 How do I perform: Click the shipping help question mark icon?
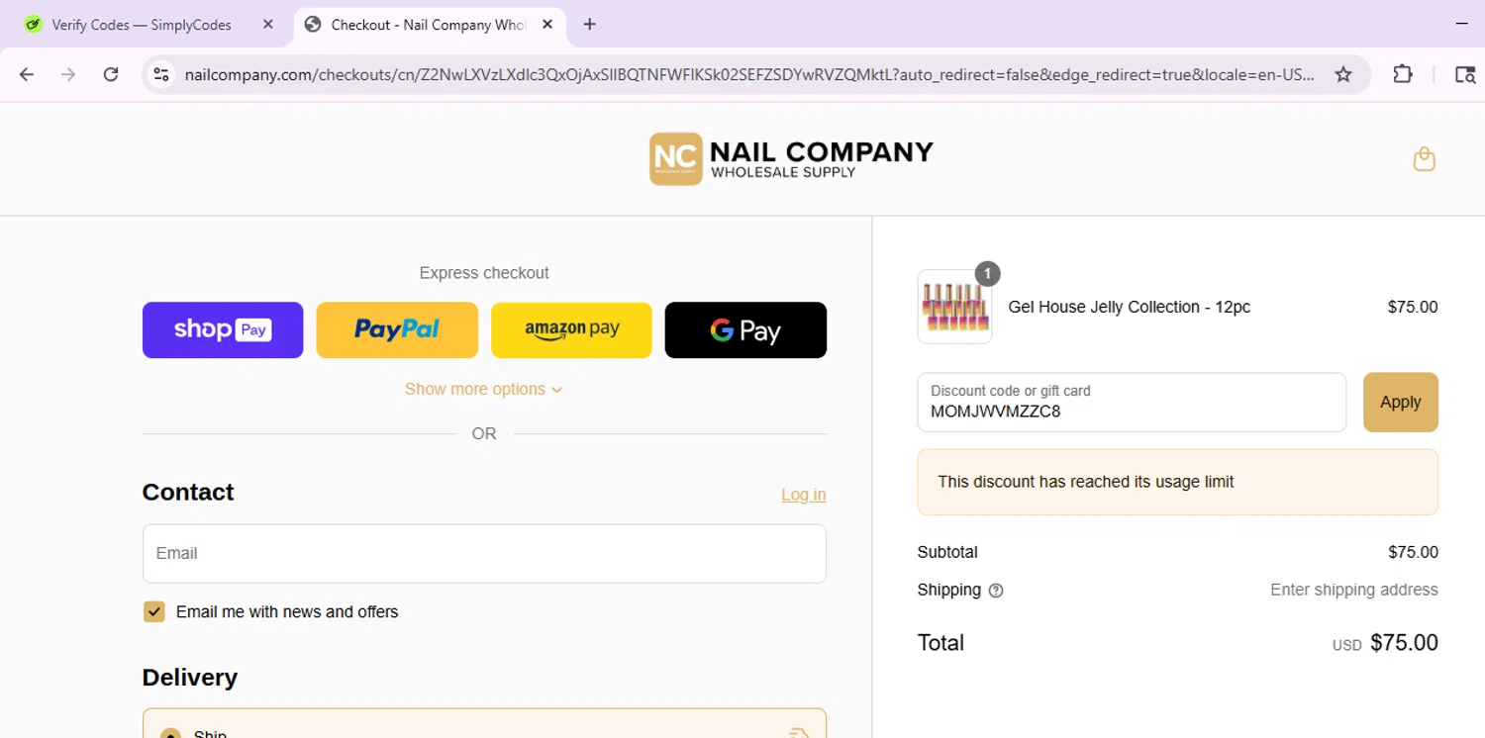[x=996, y=591]
